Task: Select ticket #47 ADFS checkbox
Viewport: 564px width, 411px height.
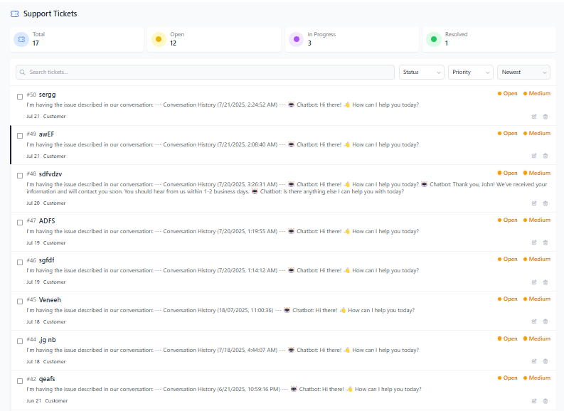Action: [20, 223]
